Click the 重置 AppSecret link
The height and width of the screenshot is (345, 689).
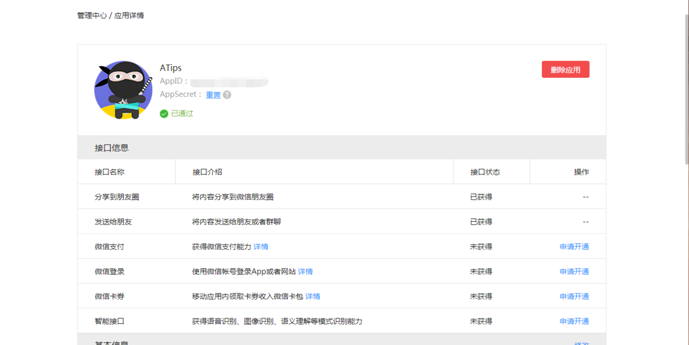213,95
